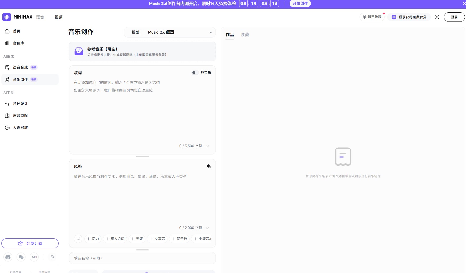This screenshot has height=273, width=466.
Task: Add the 活力 style tag
Action: pyautogui.click(x=93, y=239)
